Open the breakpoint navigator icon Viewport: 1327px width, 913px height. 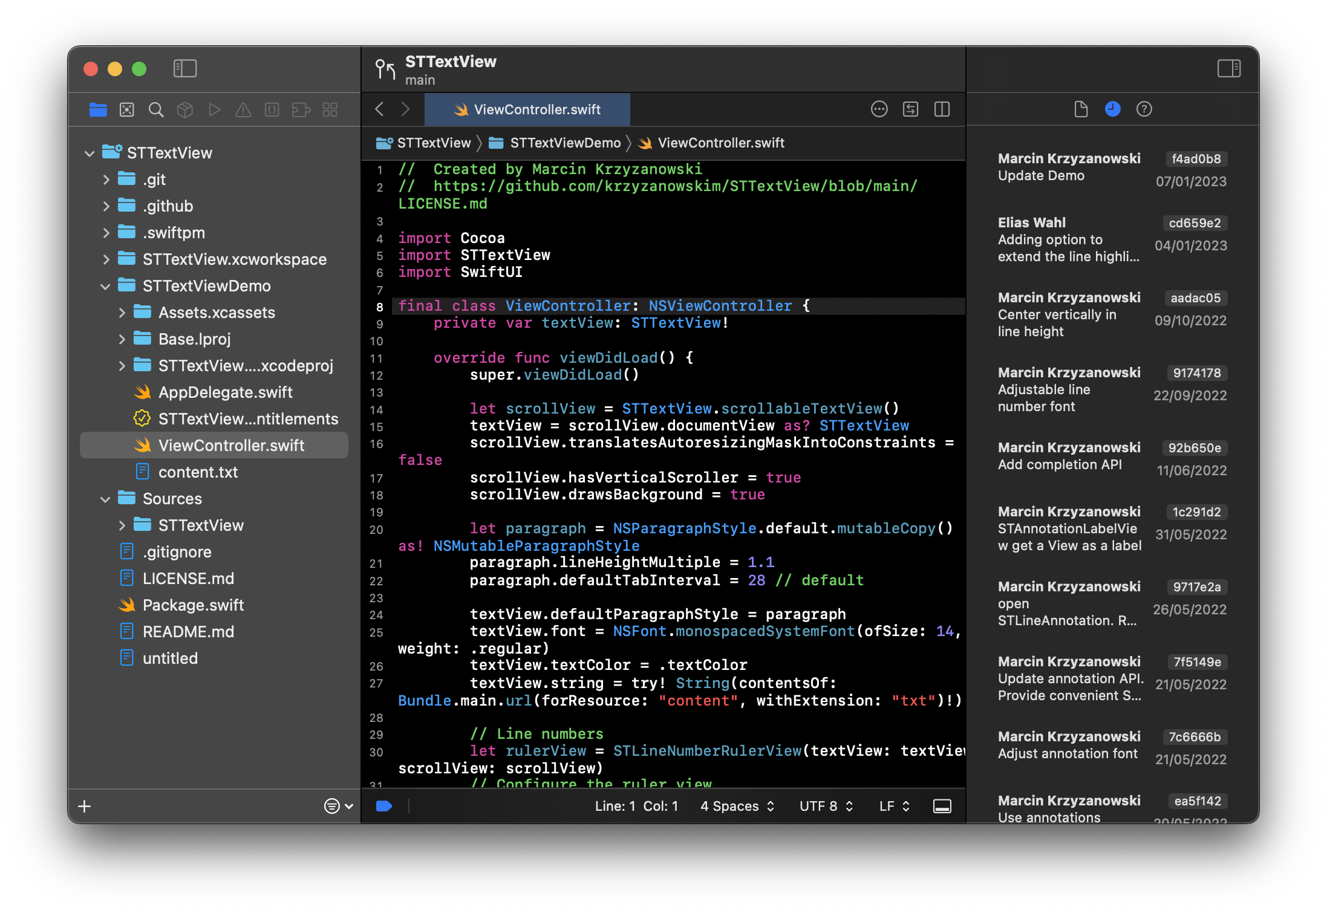point(301,109)
